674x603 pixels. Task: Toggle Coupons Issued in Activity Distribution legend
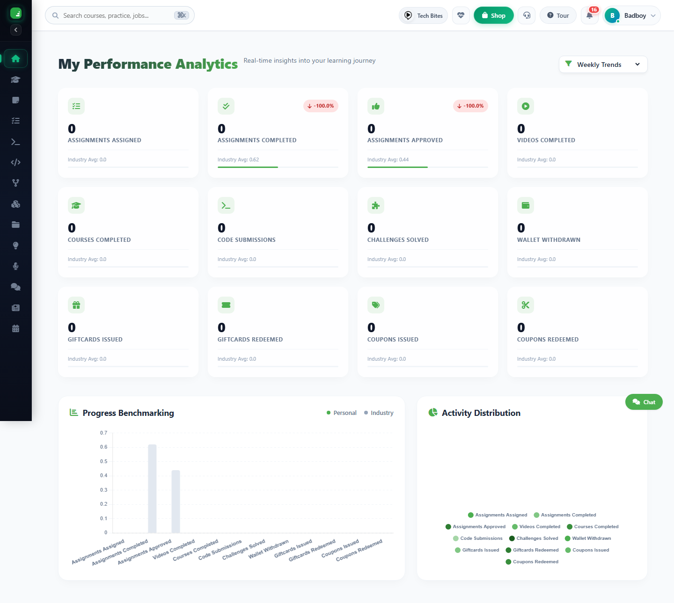coord(587,550)
